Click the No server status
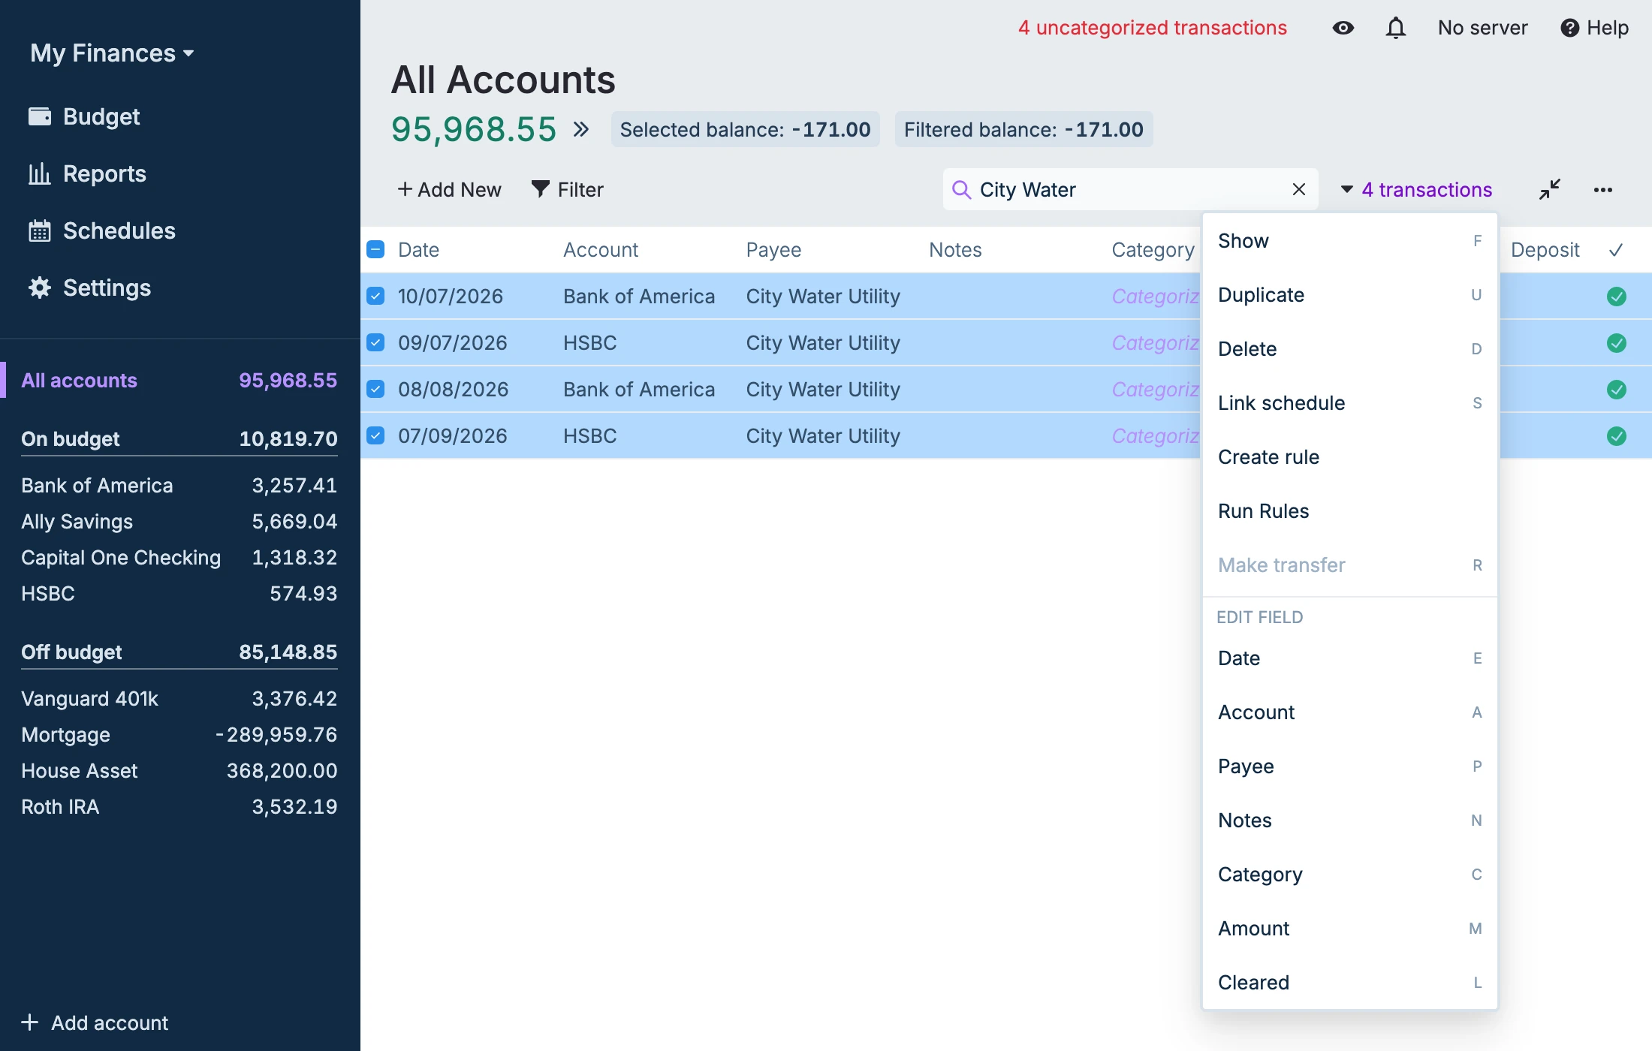 (1482, 28)
